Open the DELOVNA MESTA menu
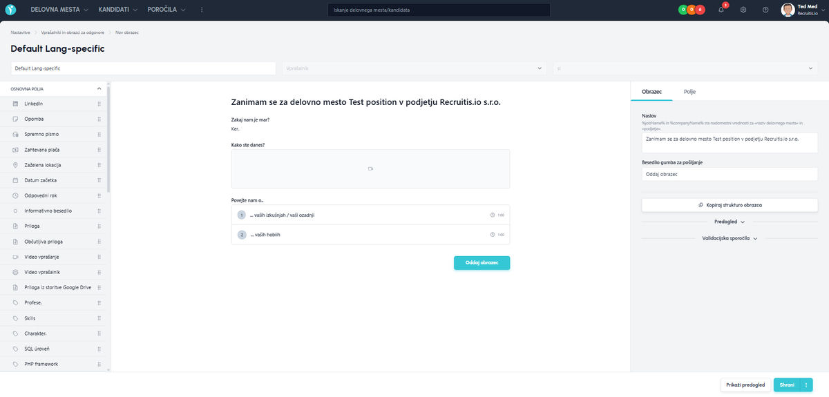The height and width of the screenshot is (397, 829). (59, 10)
